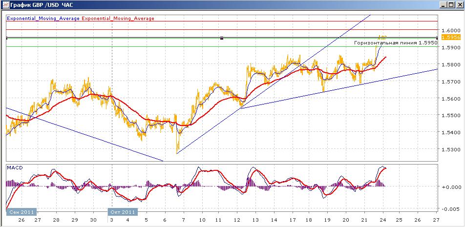Click the blue Exponential_Moving_Average legend label
465x227 pixels.
pos(43,19)
